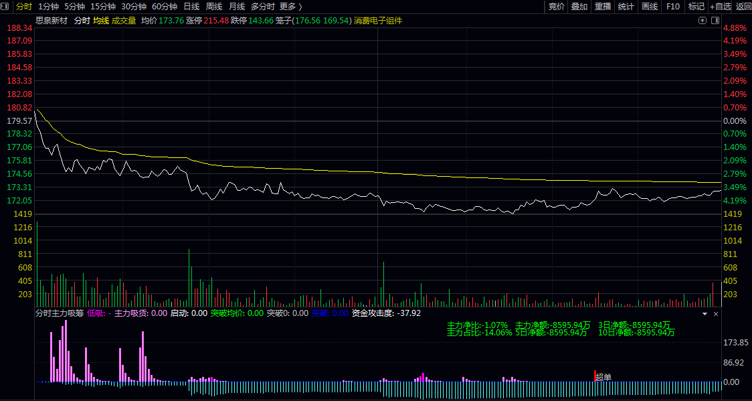Open the 多分时 multi-day view option
The width and height of the screenshot is (752, 401).
263,7
